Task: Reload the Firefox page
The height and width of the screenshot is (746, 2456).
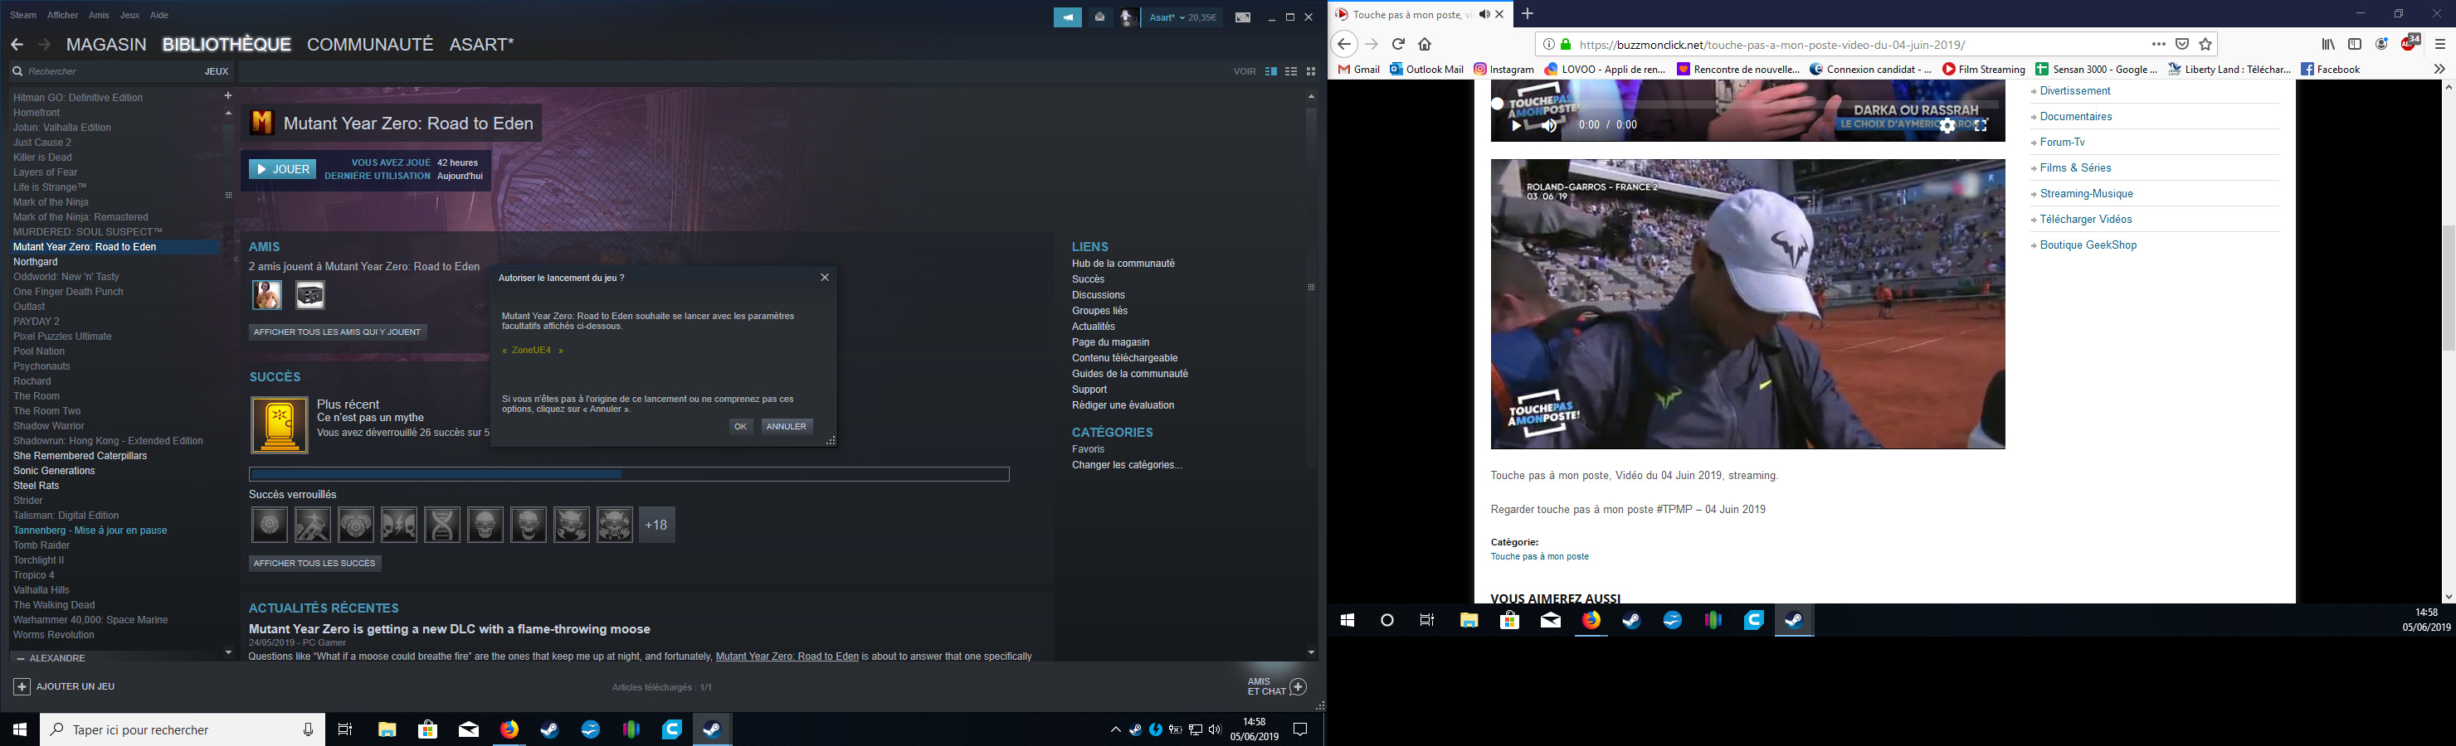Action: tap(1398, 44)
